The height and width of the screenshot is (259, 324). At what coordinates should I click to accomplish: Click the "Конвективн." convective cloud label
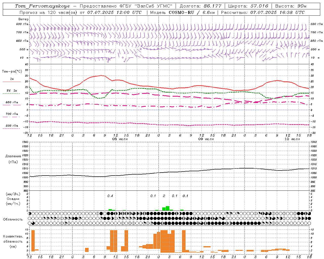click(x=13, y=236)
